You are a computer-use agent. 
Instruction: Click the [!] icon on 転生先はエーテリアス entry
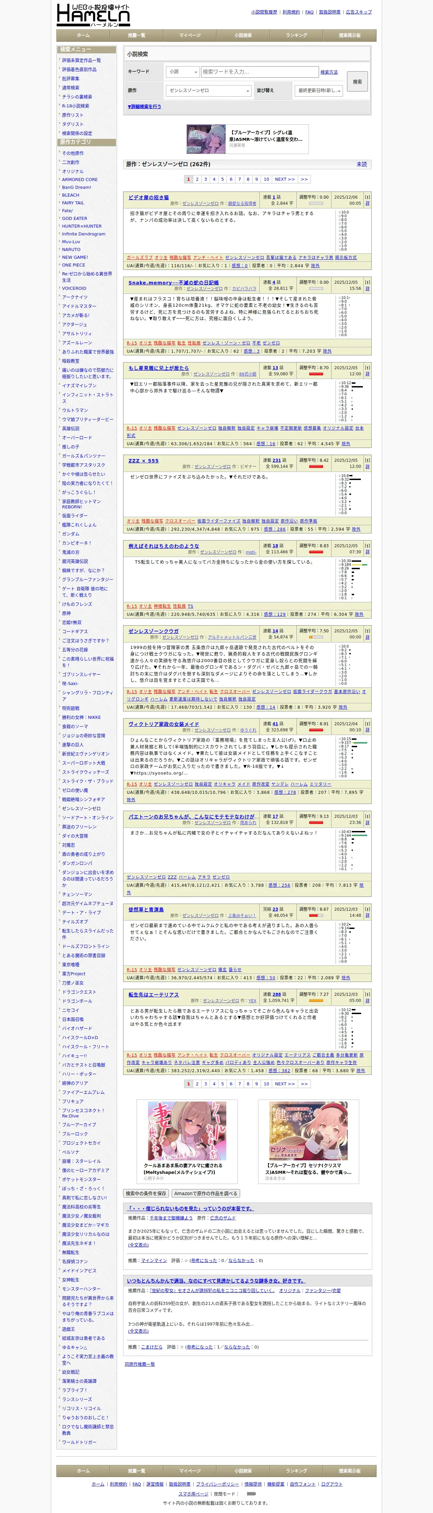367,994
